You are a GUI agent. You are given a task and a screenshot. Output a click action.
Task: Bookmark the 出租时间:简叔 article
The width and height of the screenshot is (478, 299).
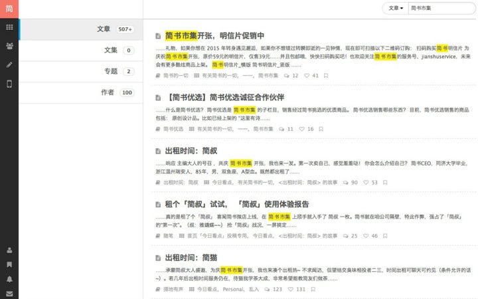coord(385,183)
